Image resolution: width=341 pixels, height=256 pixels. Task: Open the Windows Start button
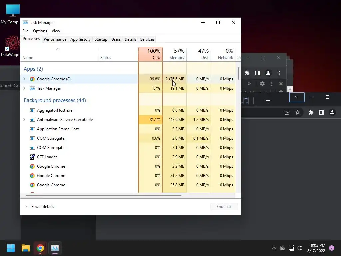point(11,248)
